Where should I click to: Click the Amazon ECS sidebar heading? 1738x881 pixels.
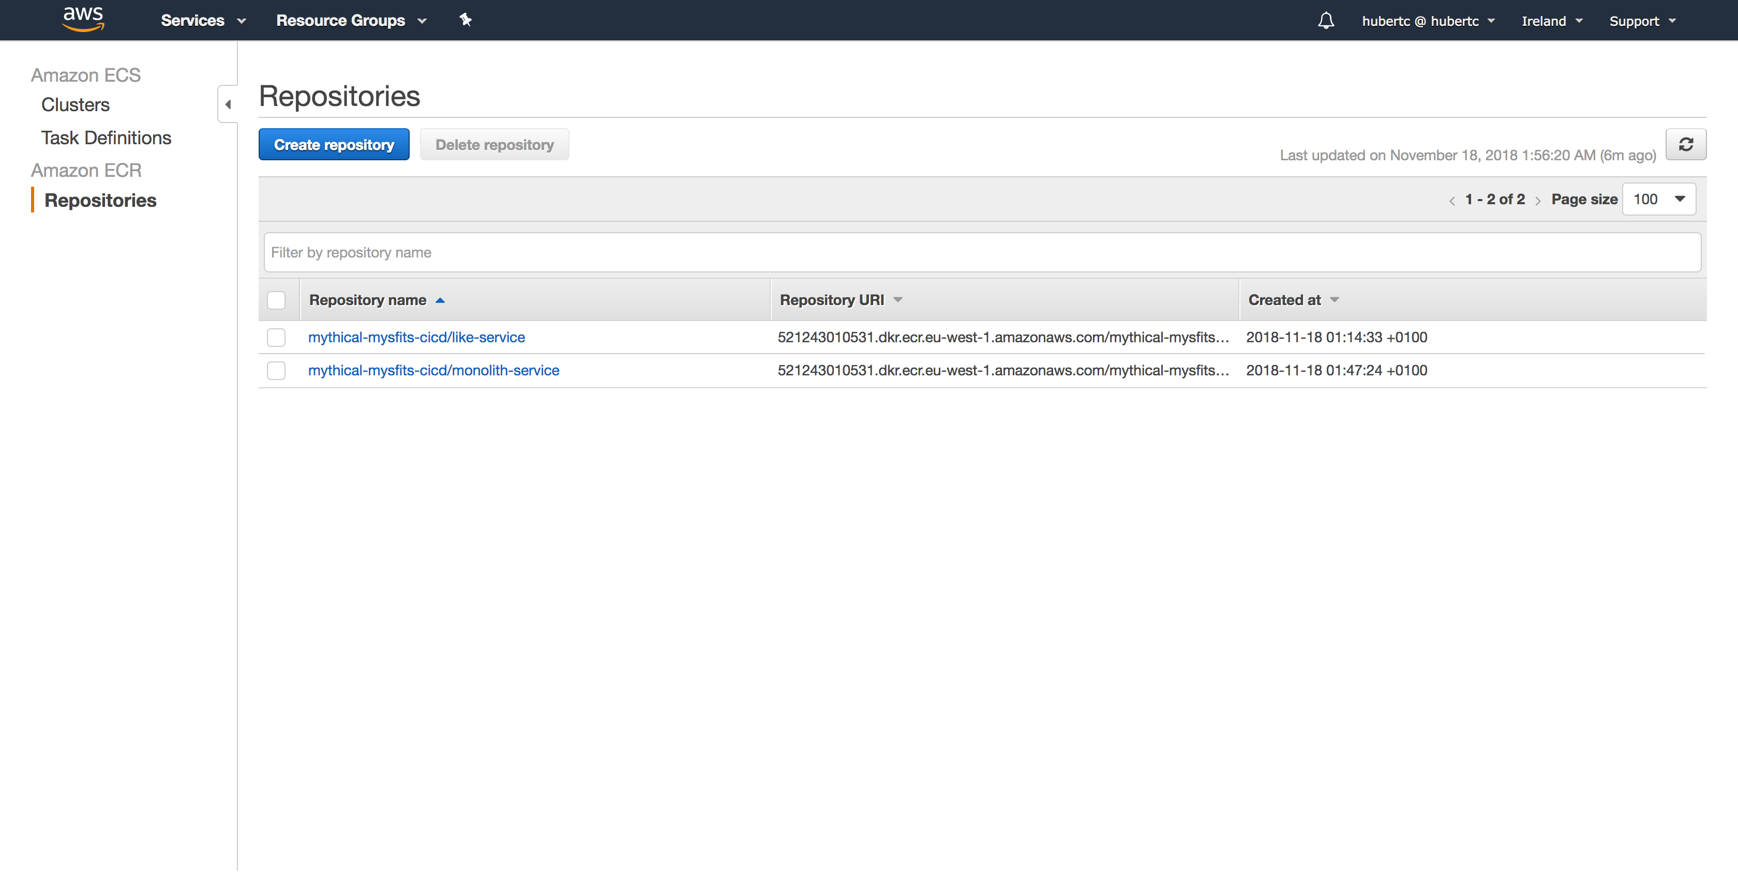86,75
